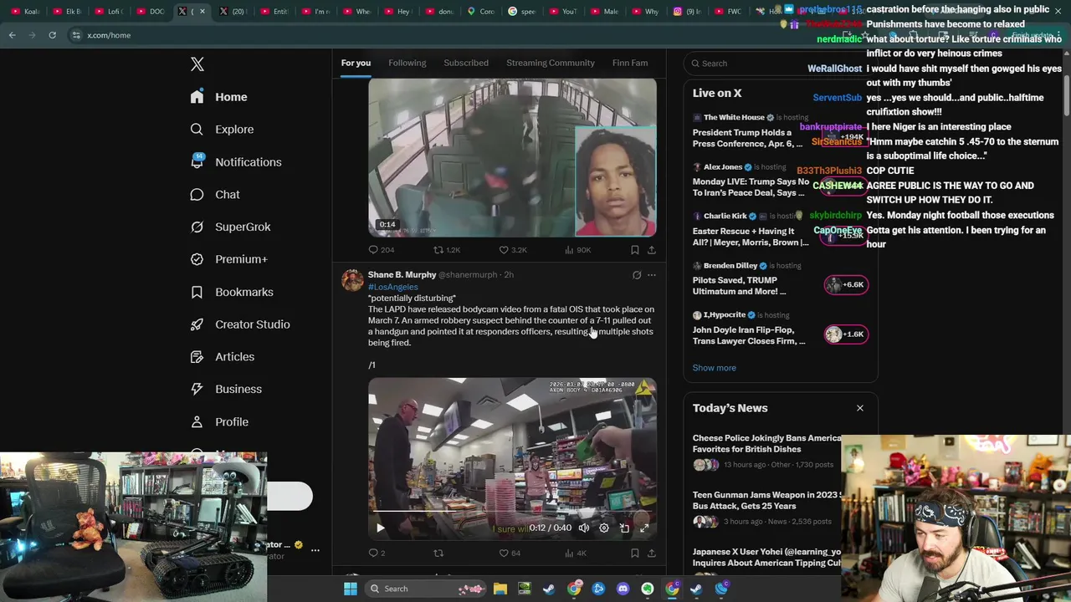
Task: Open bodycam video settings gear
Action: click(x=604, y=528)
